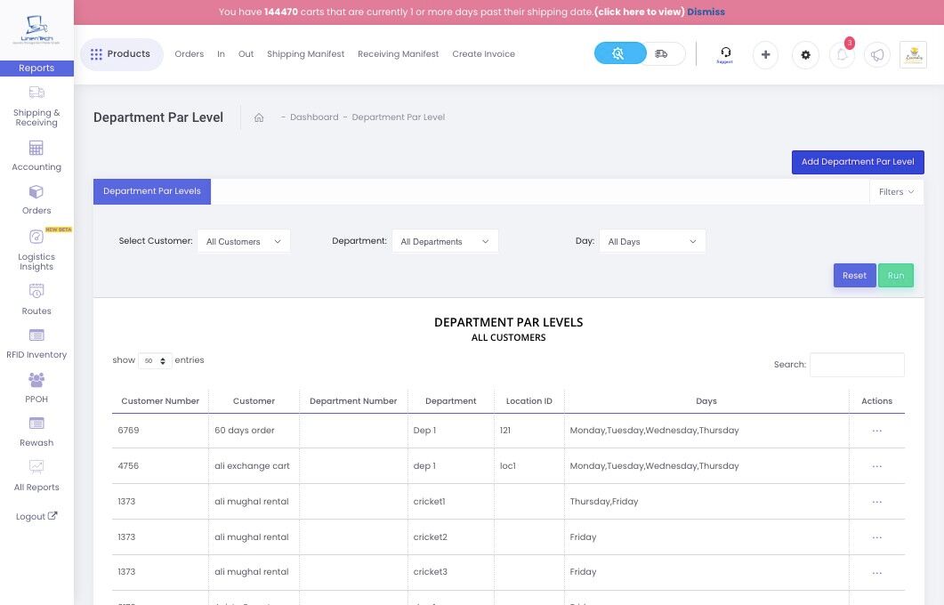This screenshot has width=944, height=605.
Task: Open actions menu for 60 days order row
Action: coord(876,431)
